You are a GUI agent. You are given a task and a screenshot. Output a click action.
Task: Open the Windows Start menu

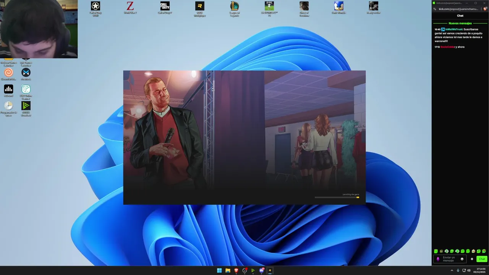(x=219, y=270)
